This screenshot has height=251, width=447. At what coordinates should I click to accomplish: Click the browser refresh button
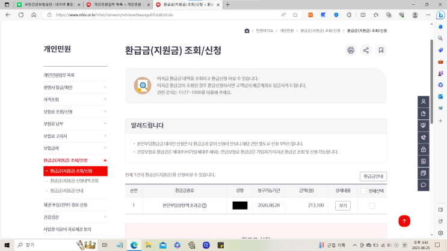21,15
